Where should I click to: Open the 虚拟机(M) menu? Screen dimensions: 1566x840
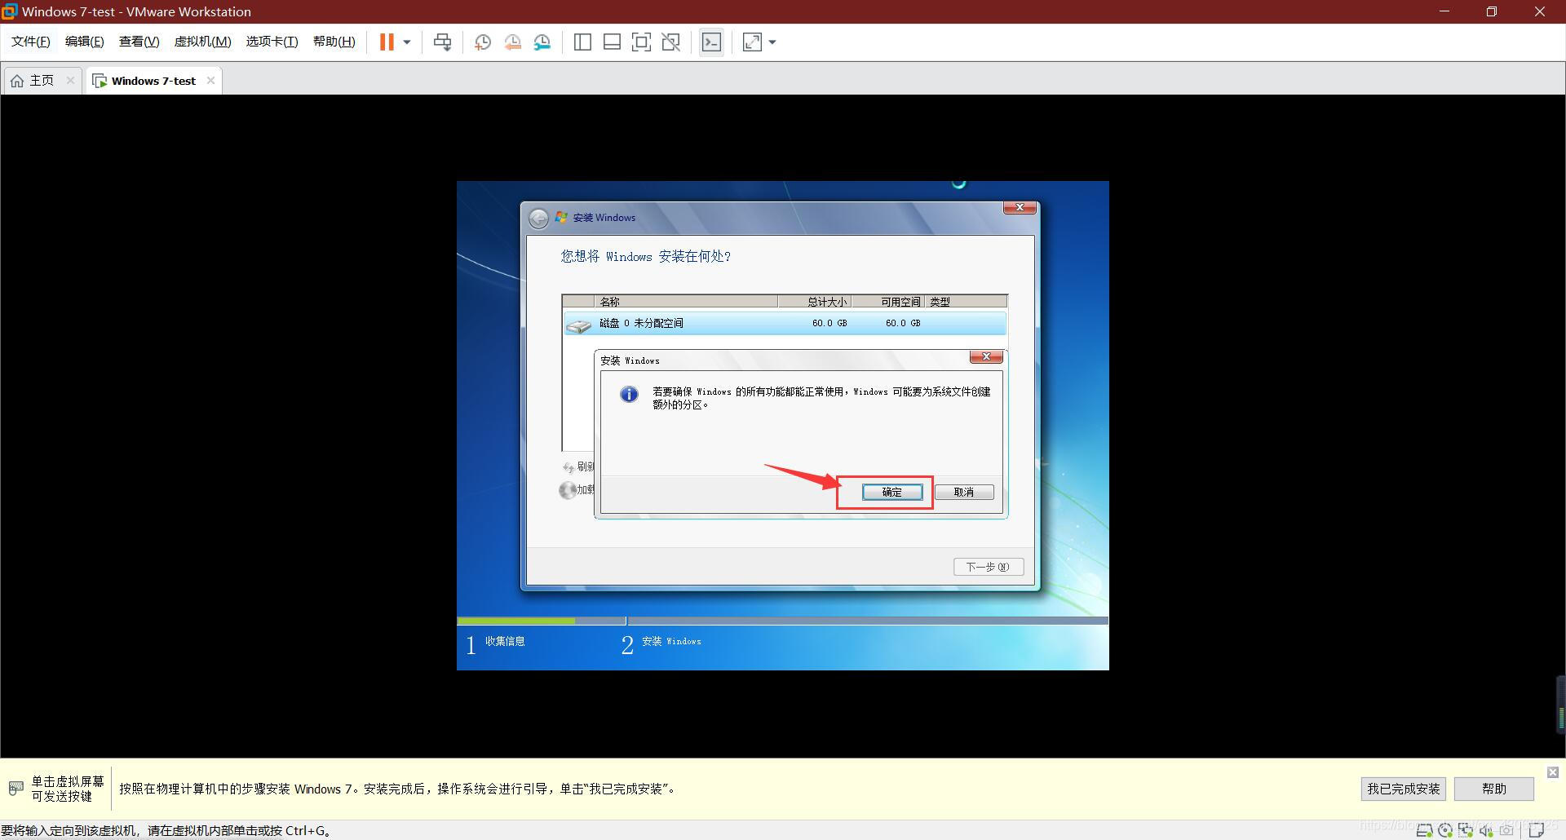203,42
